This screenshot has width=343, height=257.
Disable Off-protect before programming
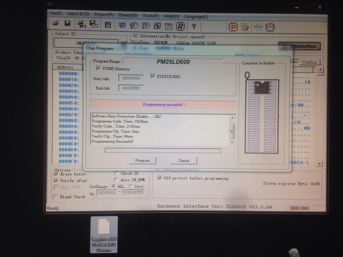[x=160, y=178]
